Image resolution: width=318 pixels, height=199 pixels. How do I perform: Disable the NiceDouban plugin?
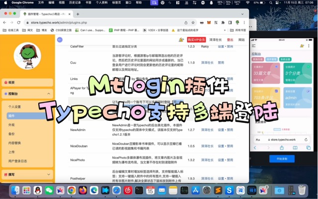tap(230, 146)
